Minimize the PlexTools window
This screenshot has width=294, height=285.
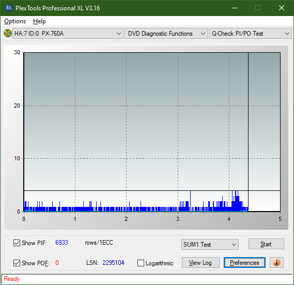pos(235,8)
